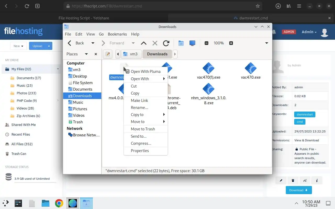This screenshot has width=335, height=209.
Task: Open Trash Can in filehosting sidebar
Action: [x=19, y=154]
